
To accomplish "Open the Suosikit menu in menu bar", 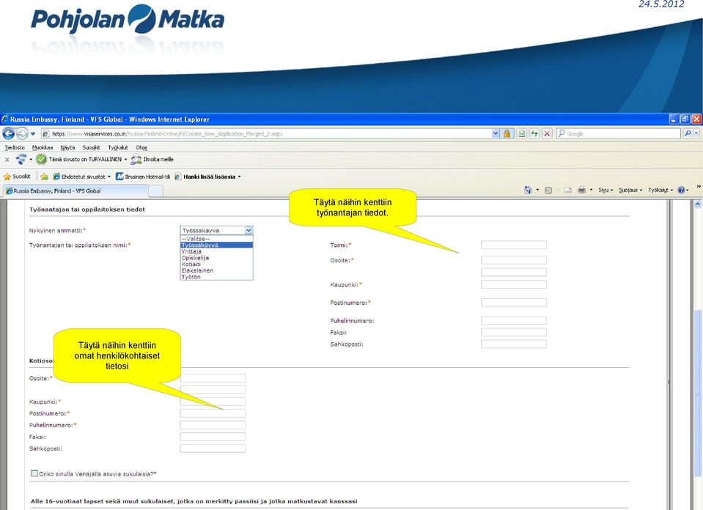I will tap(91, 147).
